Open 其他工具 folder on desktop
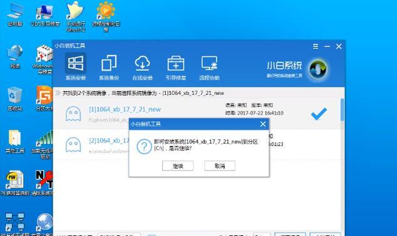Viewport: 397px width, 236px height. click(x=15, y=141)
